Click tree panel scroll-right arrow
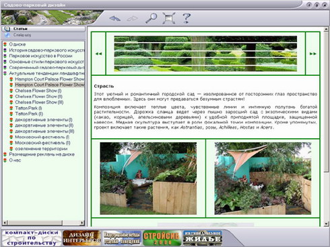330x247 pixels. coord(82,223)
